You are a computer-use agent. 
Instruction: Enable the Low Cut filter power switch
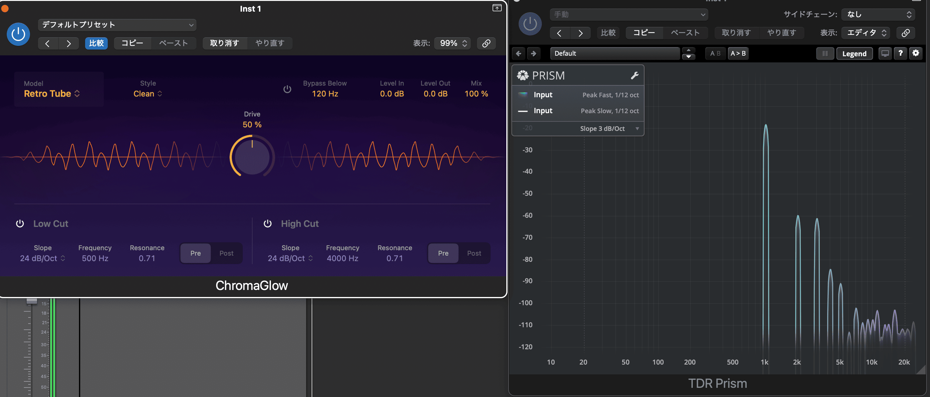tap(20, 224)
